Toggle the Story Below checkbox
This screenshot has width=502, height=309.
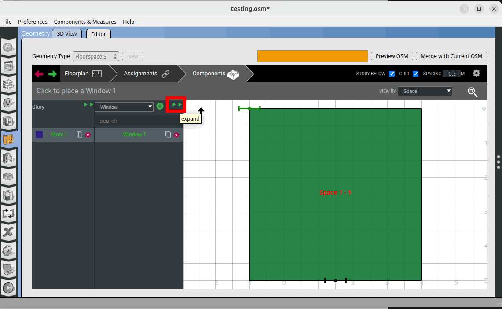pyautogui.click(x=392, y=74)
